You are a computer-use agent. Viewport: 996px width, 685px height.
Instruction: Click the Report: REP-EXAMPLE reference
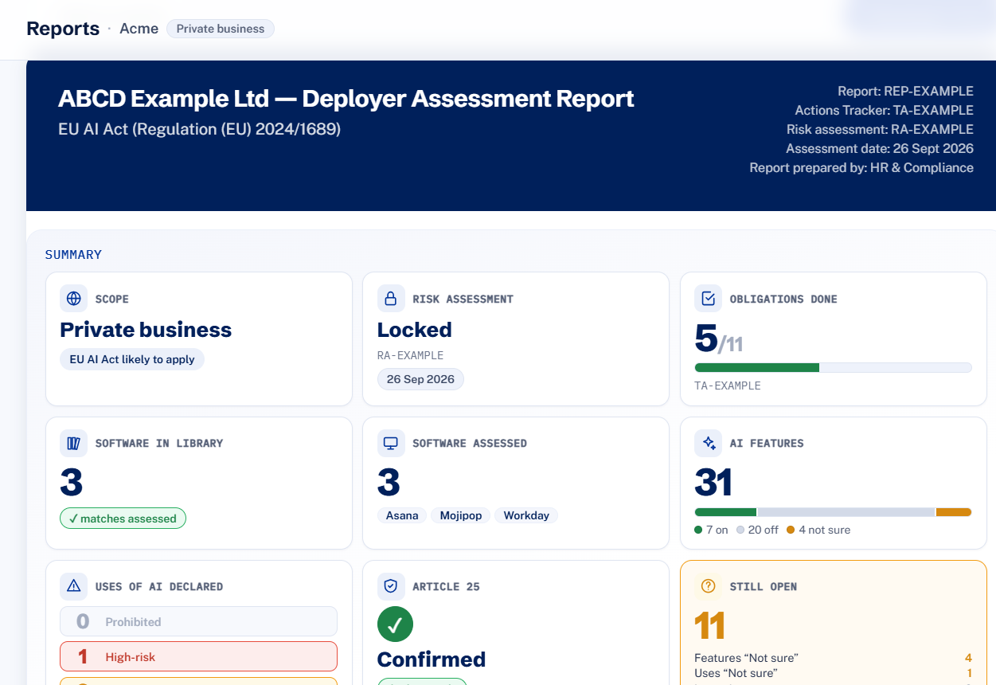click(905, 91)
